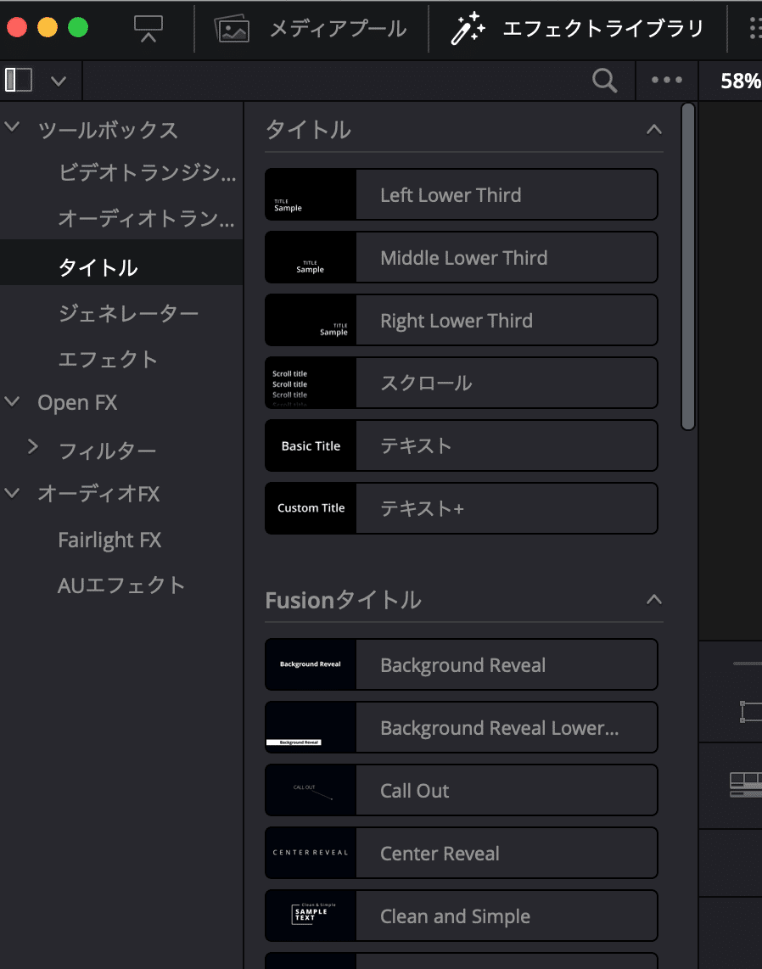This screenshot has width=762, height=969.
Task: Click the media pool picture icon
Action: 232,29
